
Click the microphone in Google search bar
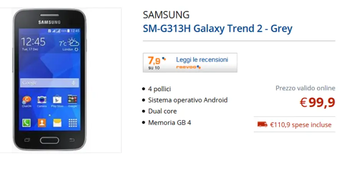click(73, 82)
